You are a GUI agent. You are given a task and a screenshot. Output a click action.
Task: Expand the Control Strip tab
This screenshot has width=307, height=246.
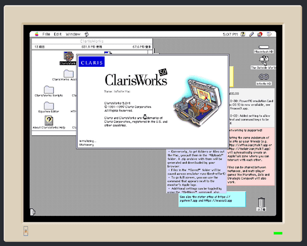tap(32, 212)
